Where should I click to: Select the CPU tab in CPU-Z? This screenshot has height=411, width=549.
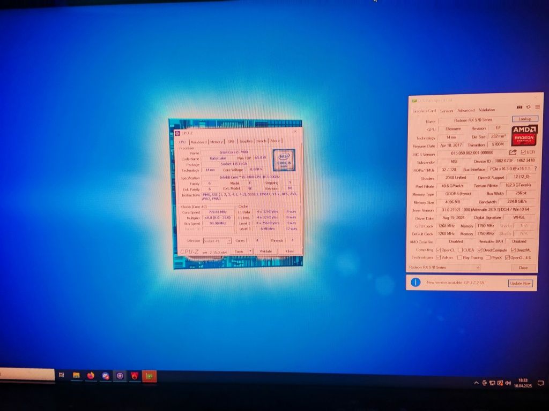182,142
